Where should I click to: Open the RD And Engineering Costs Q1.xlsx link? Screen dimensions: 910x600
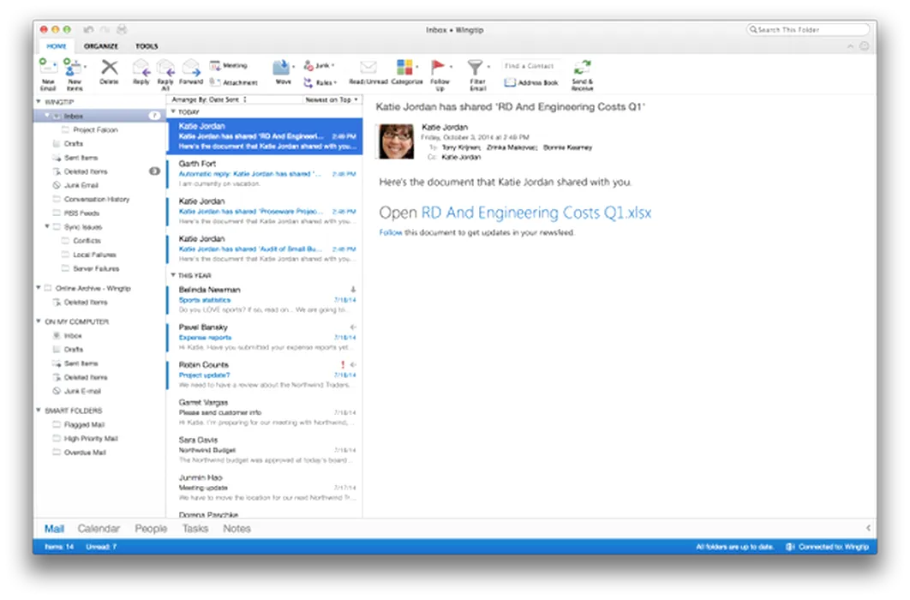coord(536,213)
